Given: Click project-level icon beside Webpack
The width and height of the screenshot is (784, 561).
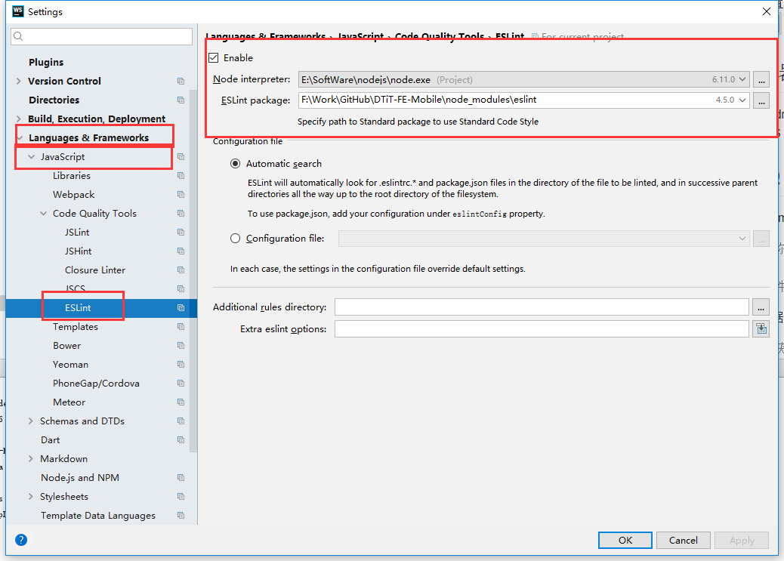Looking at the screenshot, I should coord(181,195).
